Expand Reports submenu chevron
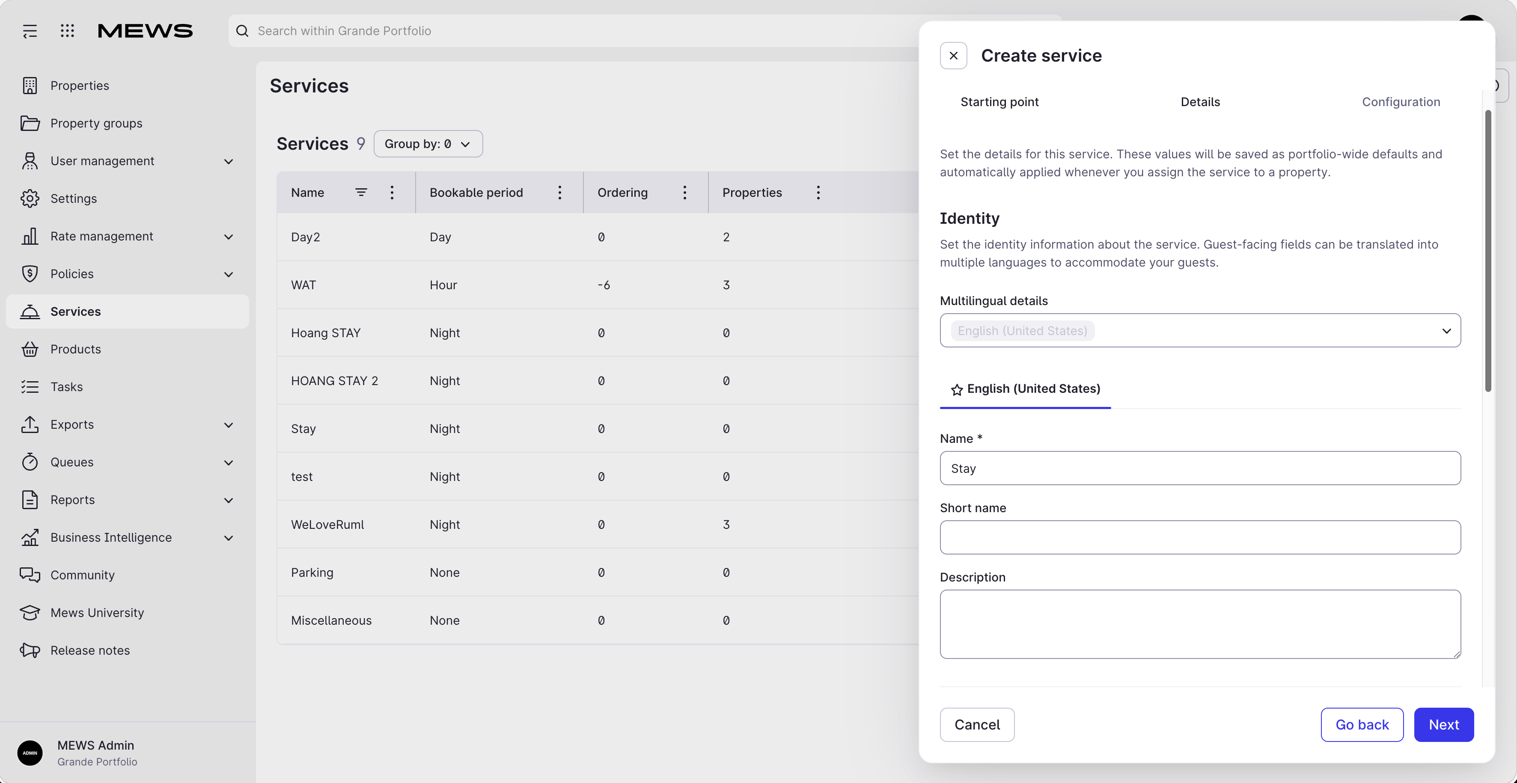 [x=229, y=501]
